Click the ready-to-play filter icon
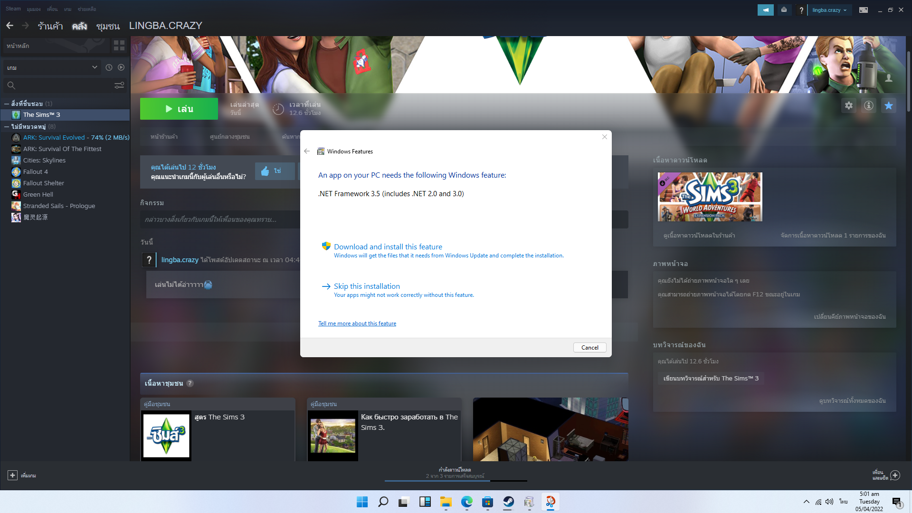 click(x=121, y=67)
